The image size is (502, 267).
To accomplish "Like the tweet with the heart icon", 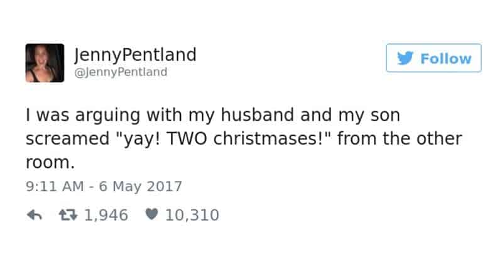I will [x=151, y=215].
